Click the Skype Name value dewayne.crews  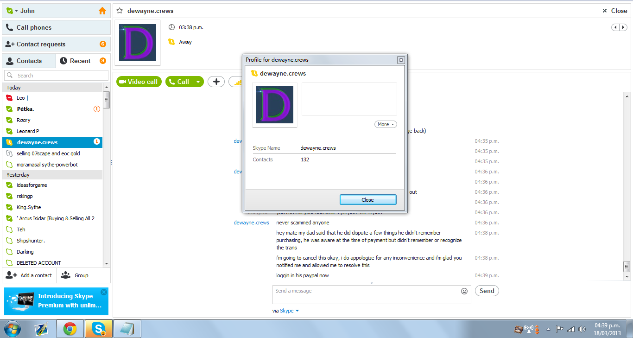[x=318, y=148]
